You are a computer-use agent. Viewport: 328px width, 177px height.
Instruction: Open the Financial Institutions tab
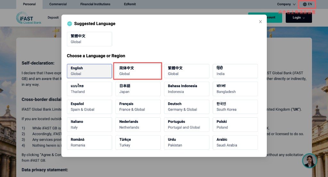tap(95, 4)
